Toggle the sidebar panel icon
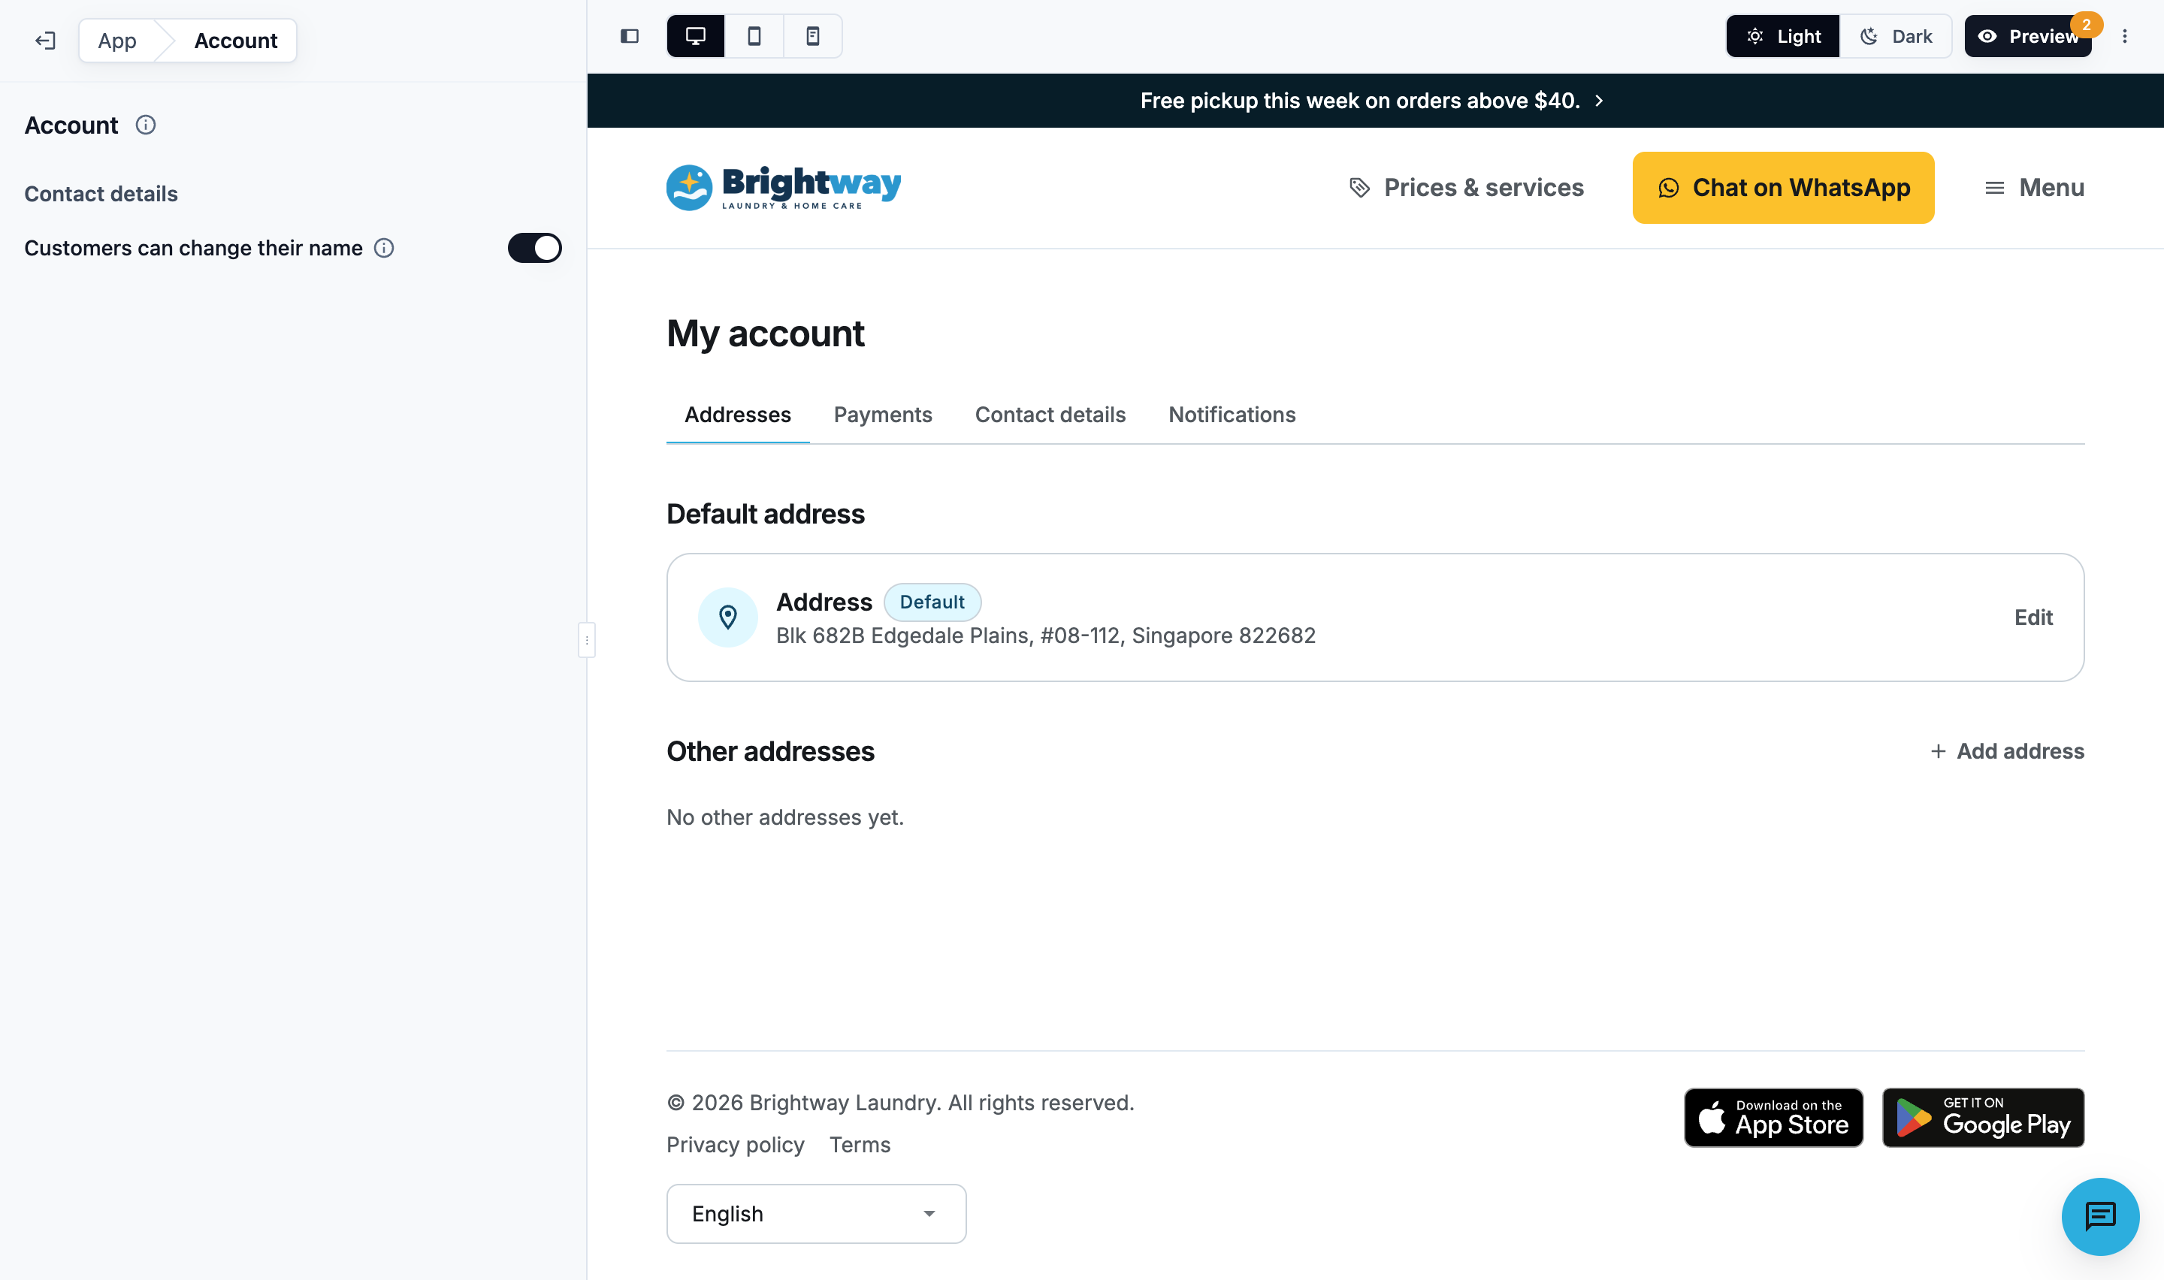2164x1280 pixels. point(630,36)
